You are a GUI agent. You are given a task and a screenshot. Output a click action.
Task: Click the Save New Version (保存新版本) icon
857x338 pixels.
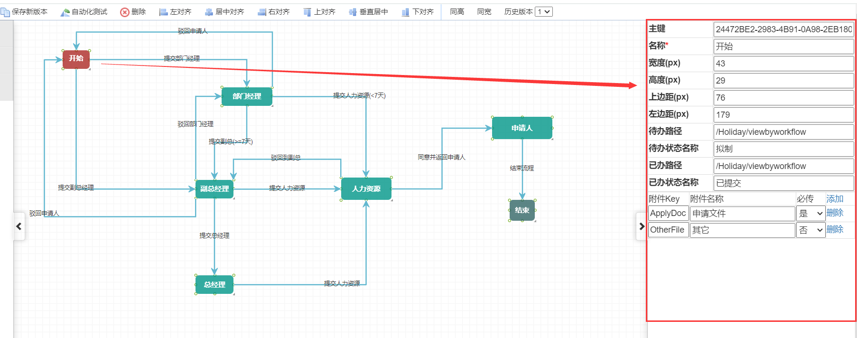coord(5,12)
